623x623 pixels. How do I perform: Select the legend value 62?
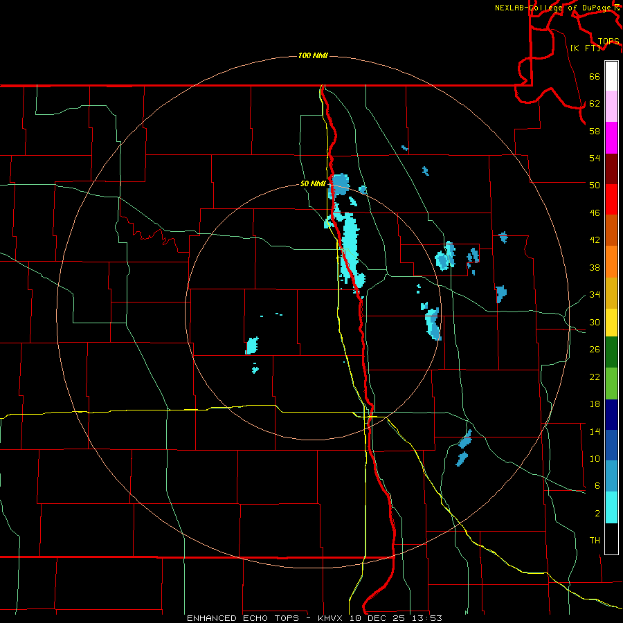point(595,104)
